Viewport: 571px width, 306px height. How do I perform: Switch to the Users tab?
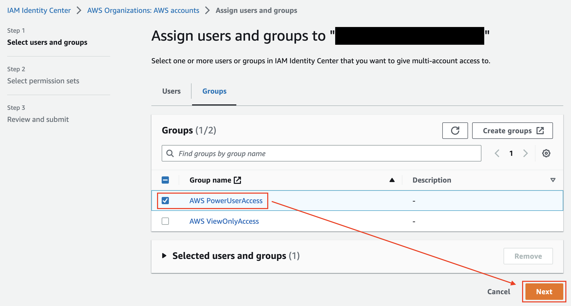(x=171, y=91)
